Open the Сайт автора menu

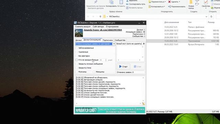point(98,27)
